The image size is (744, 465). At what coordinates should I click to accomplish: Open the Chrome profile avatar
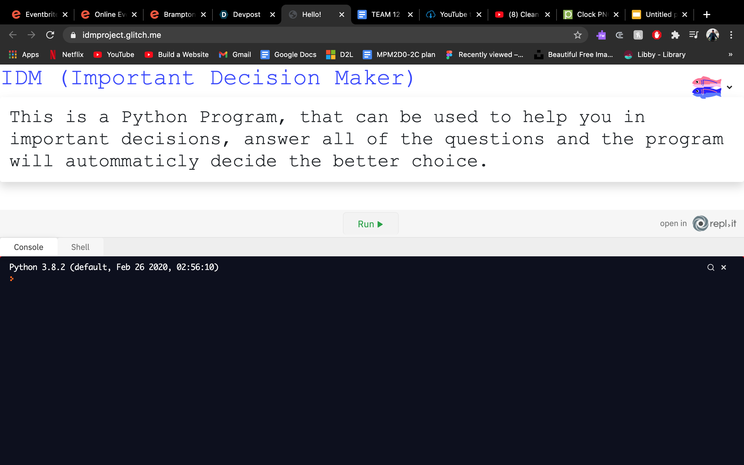(x=712, y=35)
